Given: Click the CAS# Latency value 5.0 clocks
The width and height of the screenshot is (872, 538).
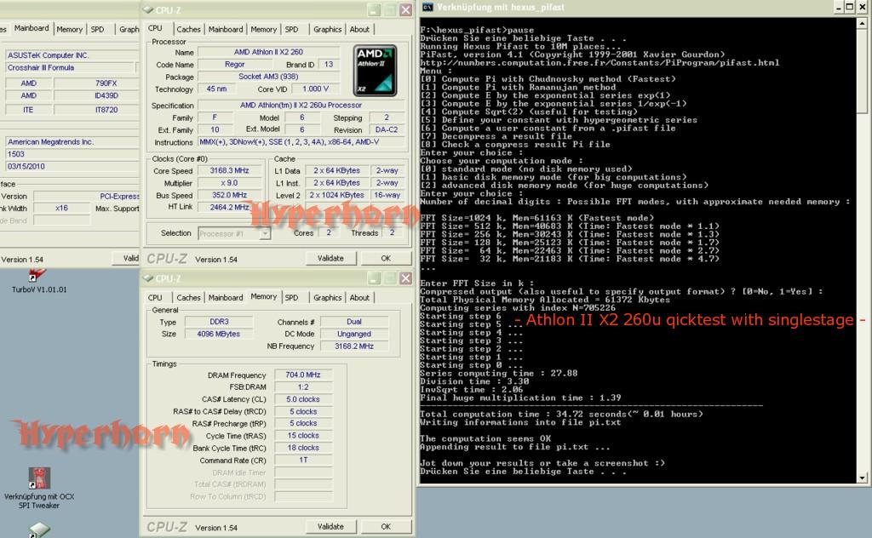Looking at the screenshot, I should [x=303, y=399].
